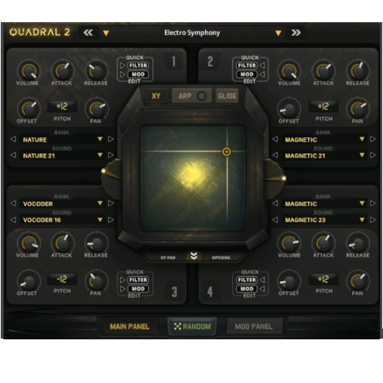383x383 pixels.
Task: Open layer 1 quick MOD edit
Action: [138, 74]
